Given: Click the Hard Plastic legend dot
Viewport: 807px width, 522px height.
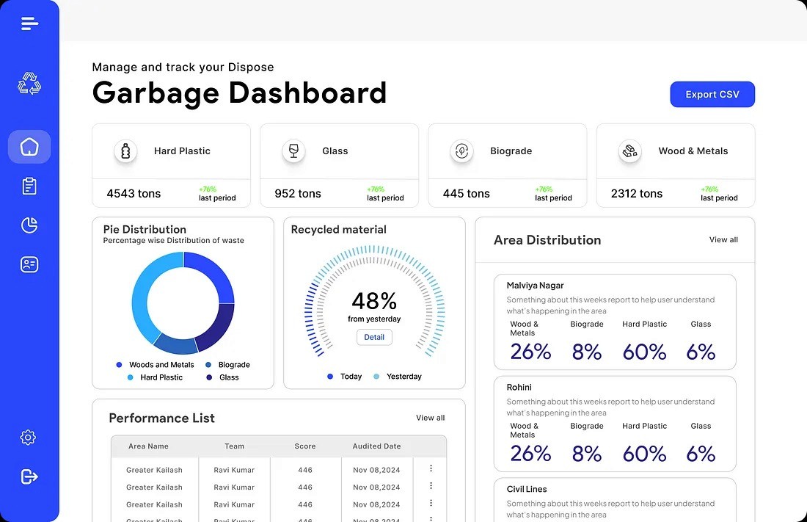Looking at the screenshot, I should (130, 377).
